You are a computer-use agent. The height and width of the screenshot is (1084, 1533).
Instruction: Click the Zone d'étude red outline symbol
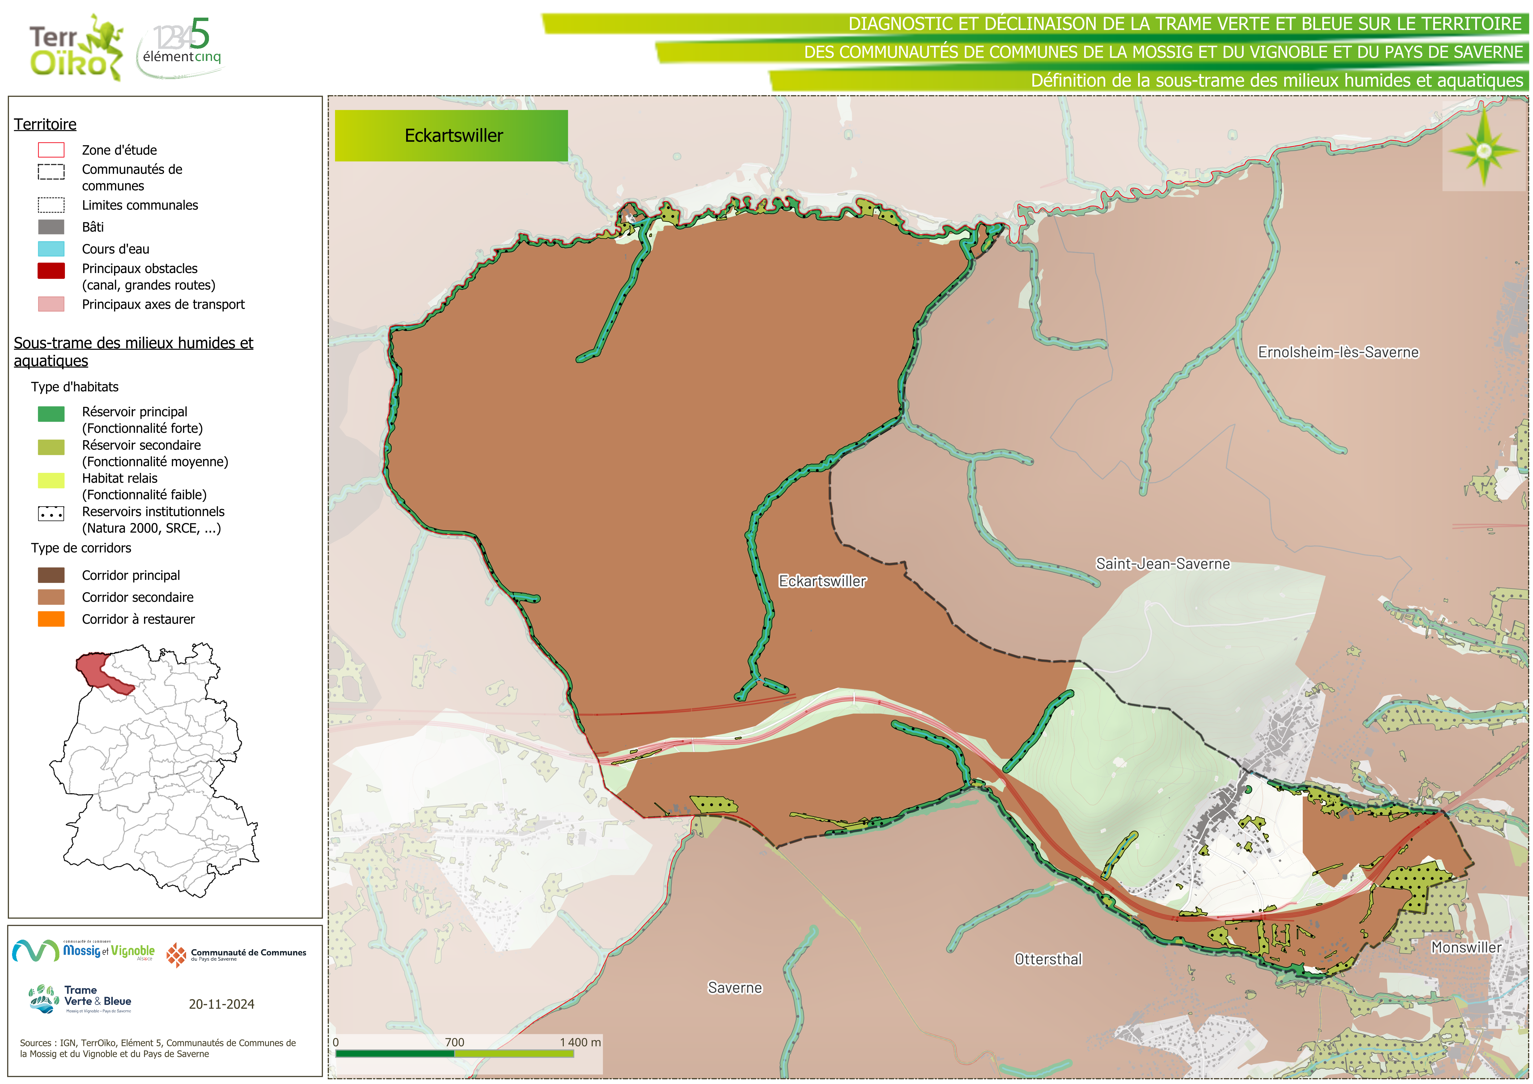tap(51, 150)
